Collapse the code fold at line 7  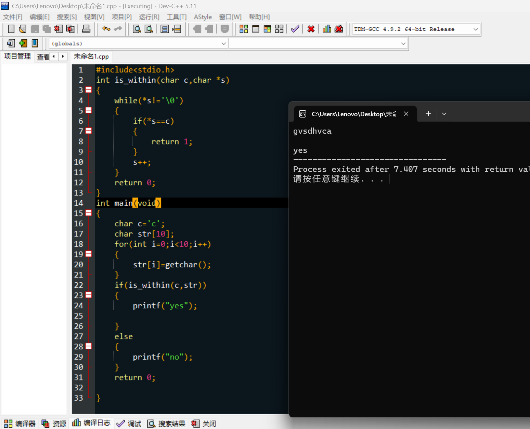[x=89, y=131]
